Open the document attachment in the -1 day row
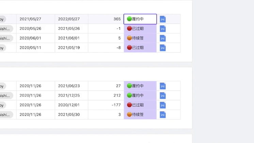Image resolution: width=254 pixels, height=143 pixels. pyautogui.click(x=163, y=29)
